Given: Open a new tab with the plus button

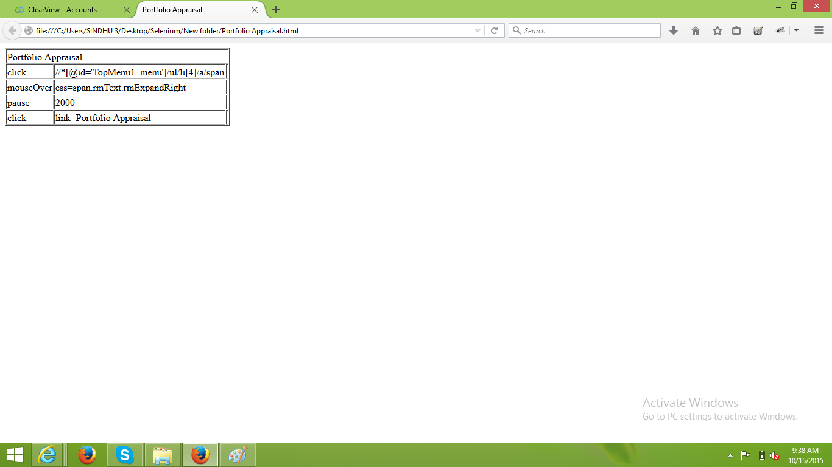Looking at the screenshot, I should coord(276,10).
